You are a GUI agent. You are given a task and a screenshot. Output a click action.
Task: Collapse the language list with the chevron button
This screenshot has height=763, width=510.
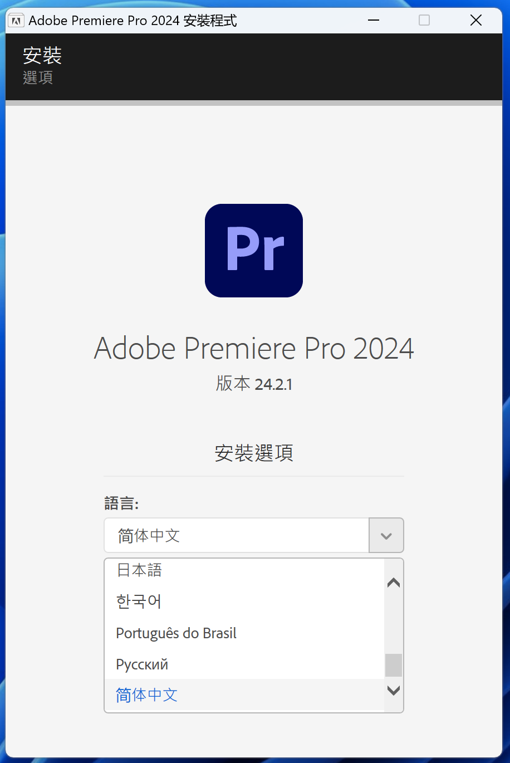[386, 536]
